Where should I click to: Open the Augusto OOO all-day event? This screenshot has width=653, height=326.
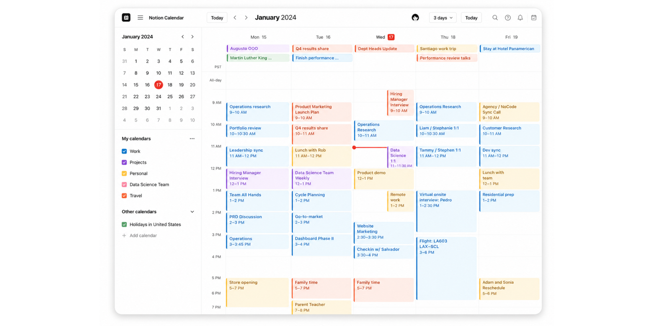258,49
